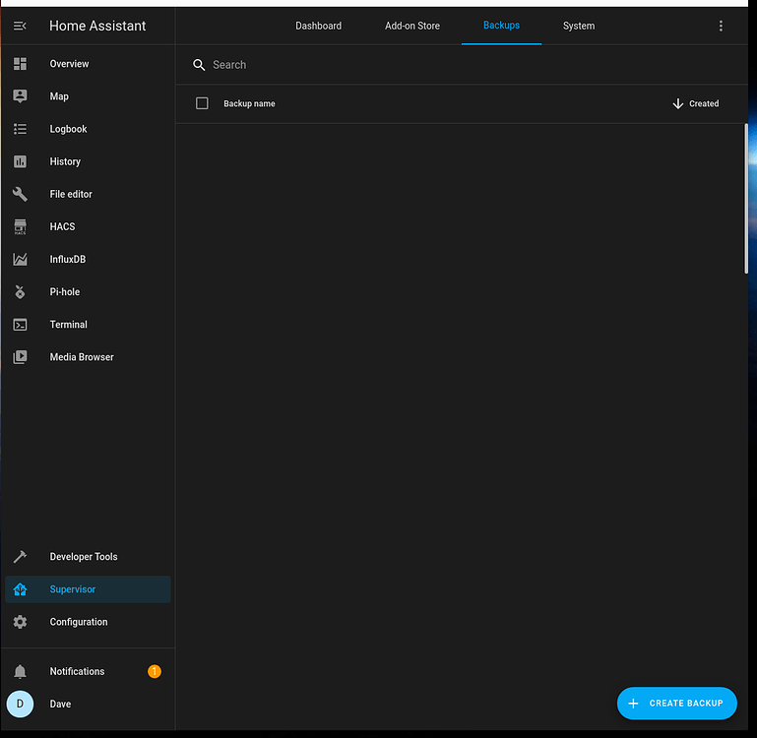Open Supervisor in the sidebar
Image resolution: width=757 pixels, height=738 pixels.
click(x=88, y=588)
